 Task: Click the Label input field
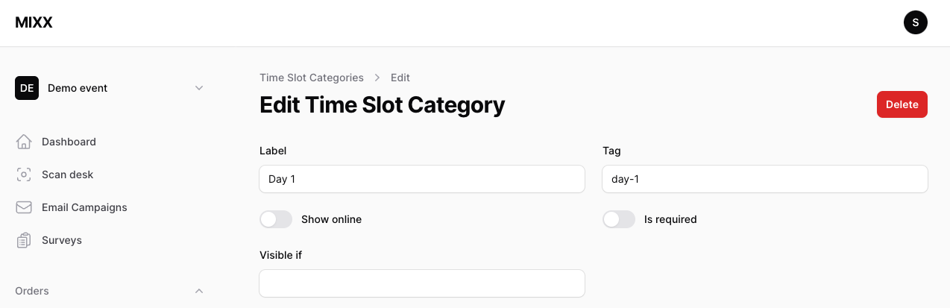pyautogui.click(x=422, y=179)
